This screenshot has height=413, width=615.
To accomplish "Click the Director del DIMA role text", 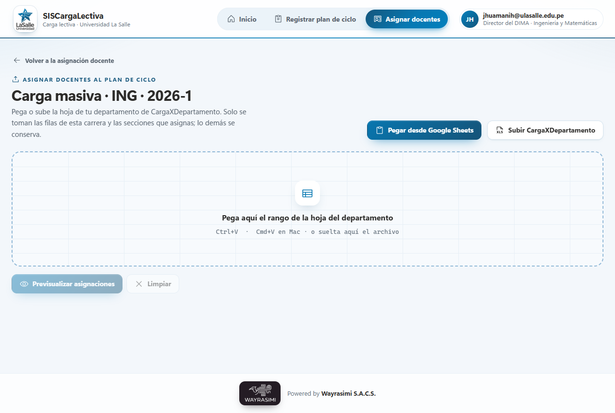I will [540, 23].
